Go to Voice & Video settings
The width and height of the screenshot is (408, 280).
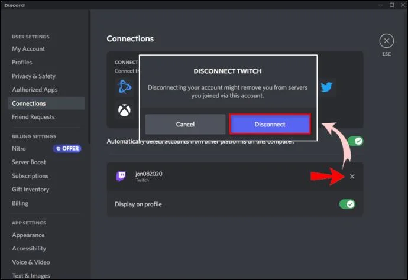tap(31, 262)
